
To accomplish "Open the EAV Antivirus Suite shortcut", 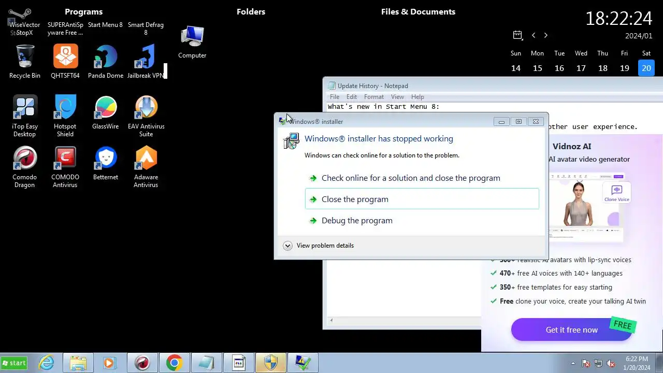I will (x=146, y=116).
